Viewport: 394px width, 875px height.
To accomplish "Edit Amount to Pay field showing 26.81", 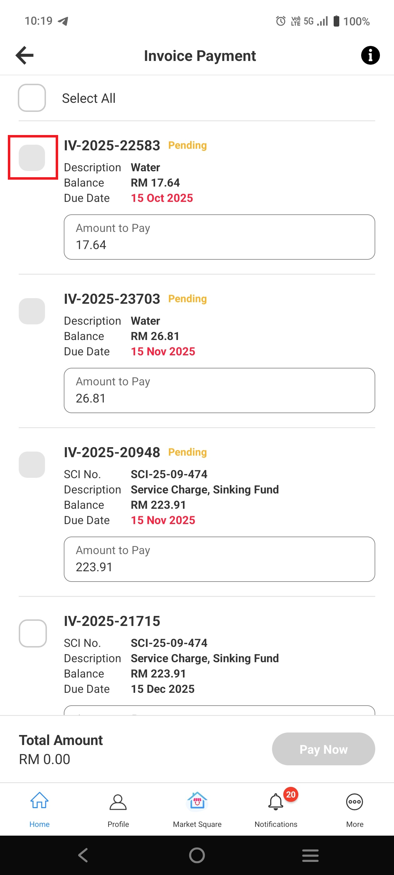I will tap(219, 391).
